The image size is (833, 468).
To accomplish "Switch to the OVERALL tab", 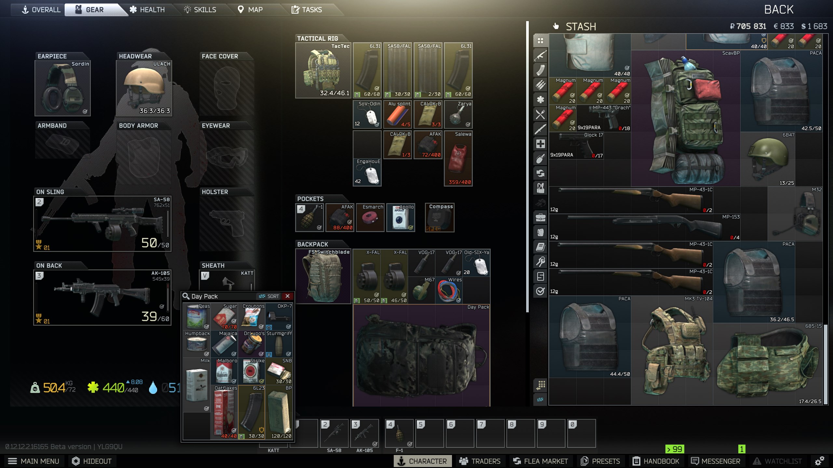I will tap(41, 10).
